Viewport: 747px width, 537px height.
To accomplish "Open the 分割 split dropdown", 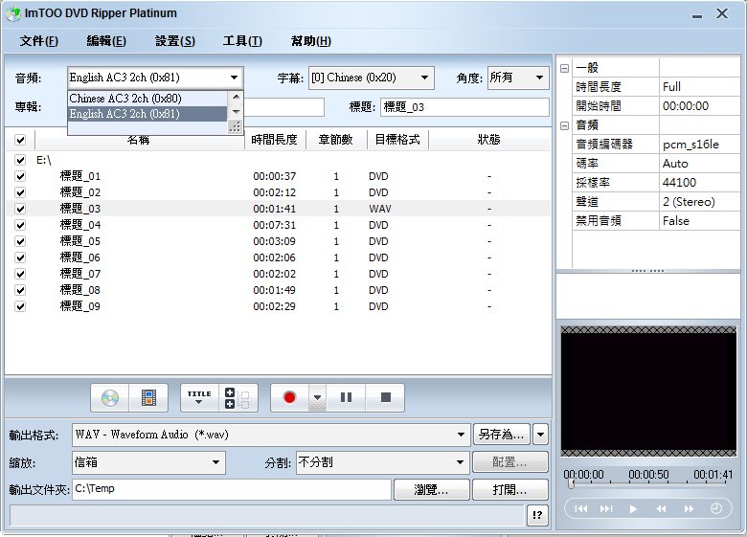I will [382, 462].
